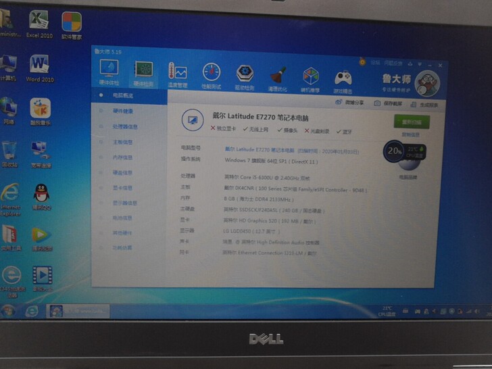Click the LG LGD0450 display text
Screen dimensions: 492x369
tap(251, 232)
